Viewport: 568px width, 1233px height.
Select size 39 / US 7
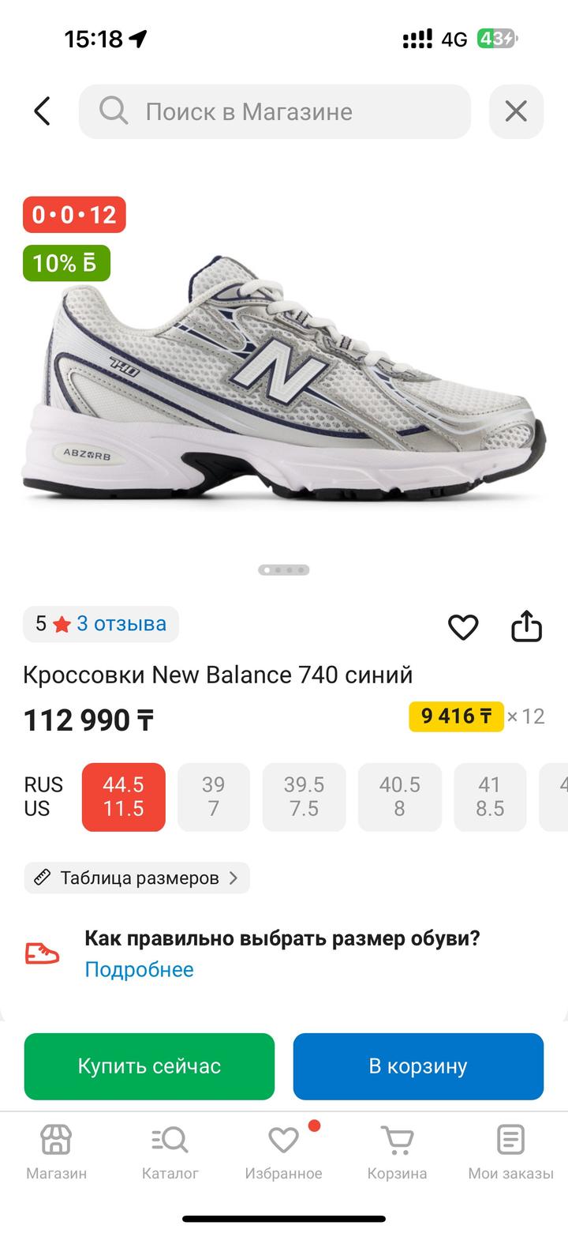click(x=213, y=797)
